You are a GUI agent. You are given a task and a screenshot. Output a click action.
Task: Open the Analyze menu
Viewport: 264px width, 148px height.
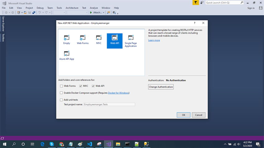[x=94, y=8]
